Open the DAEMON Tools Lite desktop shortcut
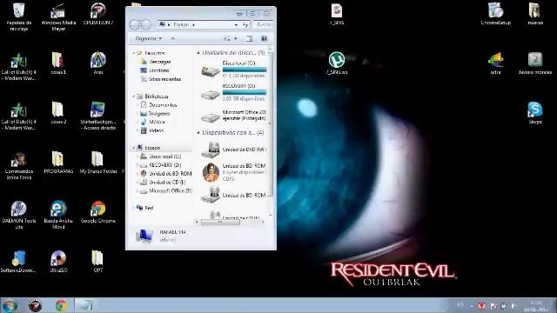Screen dimensions: 557x313 tap(19, 215)
